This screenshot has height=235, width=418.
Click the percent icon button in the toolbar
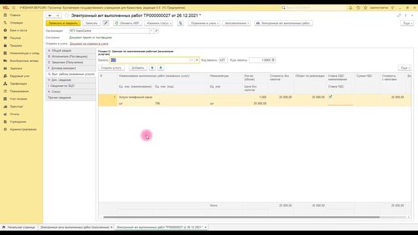coord(180,23)
